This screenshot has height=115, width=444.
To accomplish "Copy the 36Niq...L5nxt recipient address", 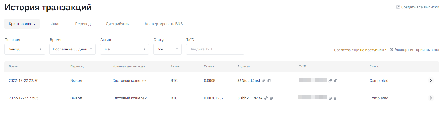I will coord(269,81).
